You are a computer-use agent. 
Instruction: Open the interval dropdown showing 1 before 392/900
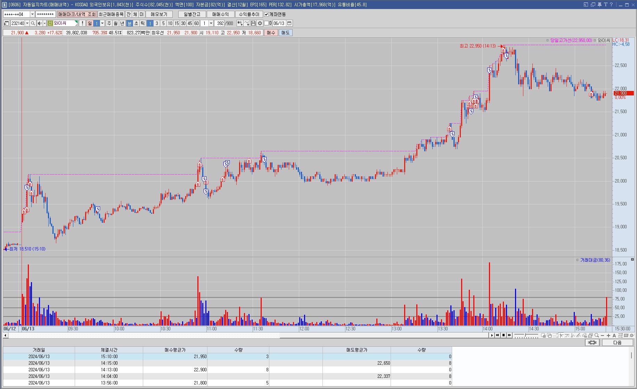(211, 23)
